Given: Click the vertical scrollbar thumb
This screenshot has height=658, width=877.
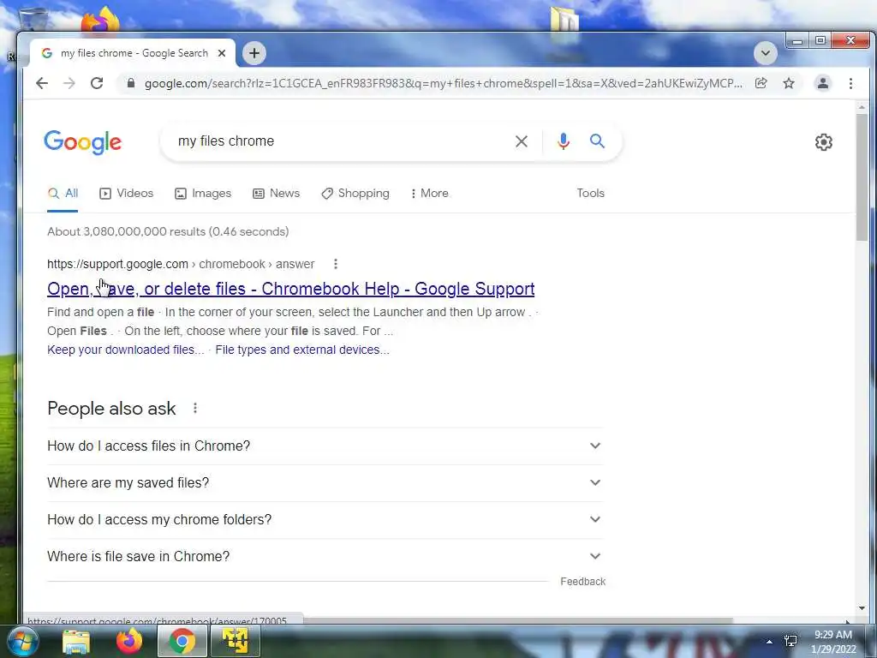Looking at the screenshot, I should [x=862, y=178].
